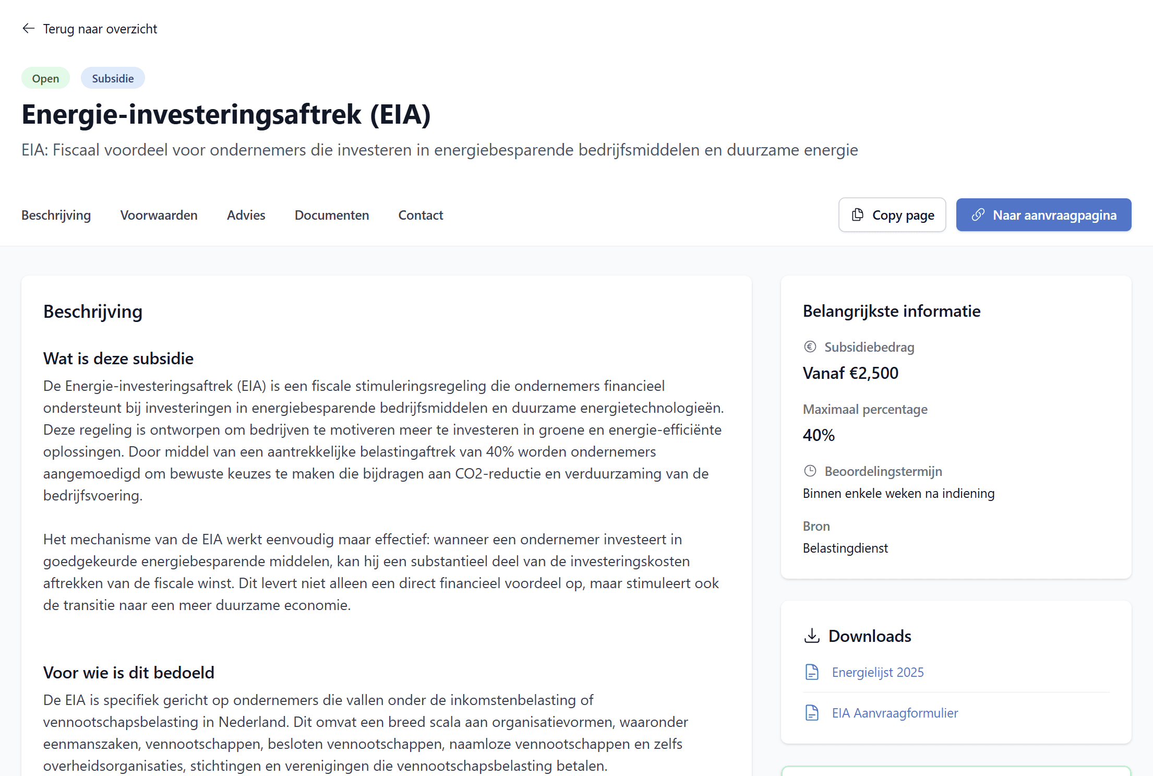Click the copy icon on the Copy page button
The height and width of the screenshot is (776, 1153).
tap(858, 214)
